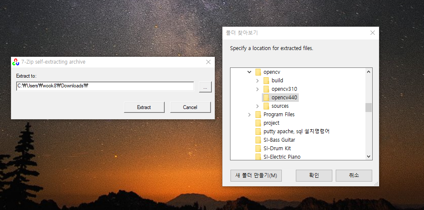Click the 7-Zip archive title bar icon
The height and width of the screenshot is (210, 424).
pyautogui.click(x=16, y=62)
